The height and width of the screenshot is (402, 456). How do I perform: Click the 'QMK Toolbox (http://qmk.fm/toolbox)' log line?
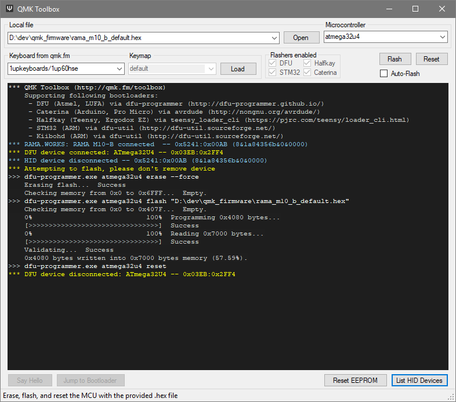click(87, 88)
